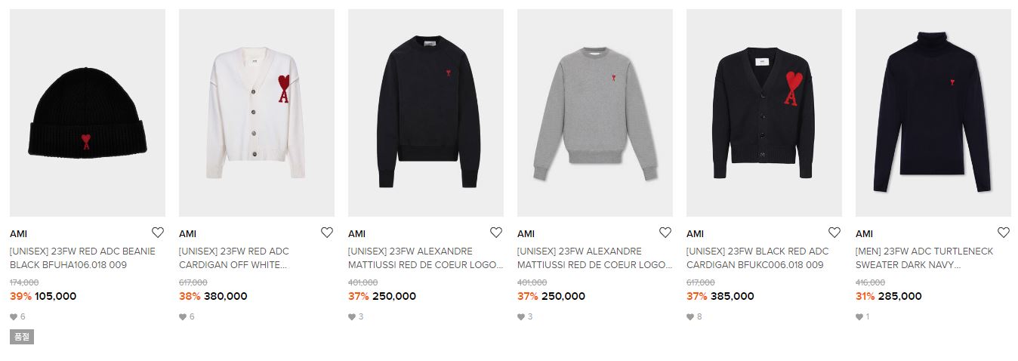View the gray sweatshirt product photo
Image resolution: width=1018 pixels, height=361 pixels.
pyautogui.click(x=595, y=113)
